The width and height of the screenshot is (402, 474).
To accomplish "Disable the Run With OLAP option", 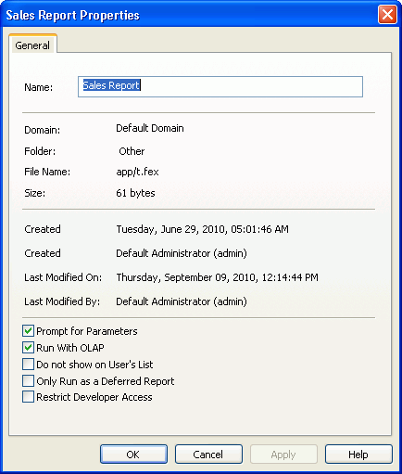I will coord(28,348).
